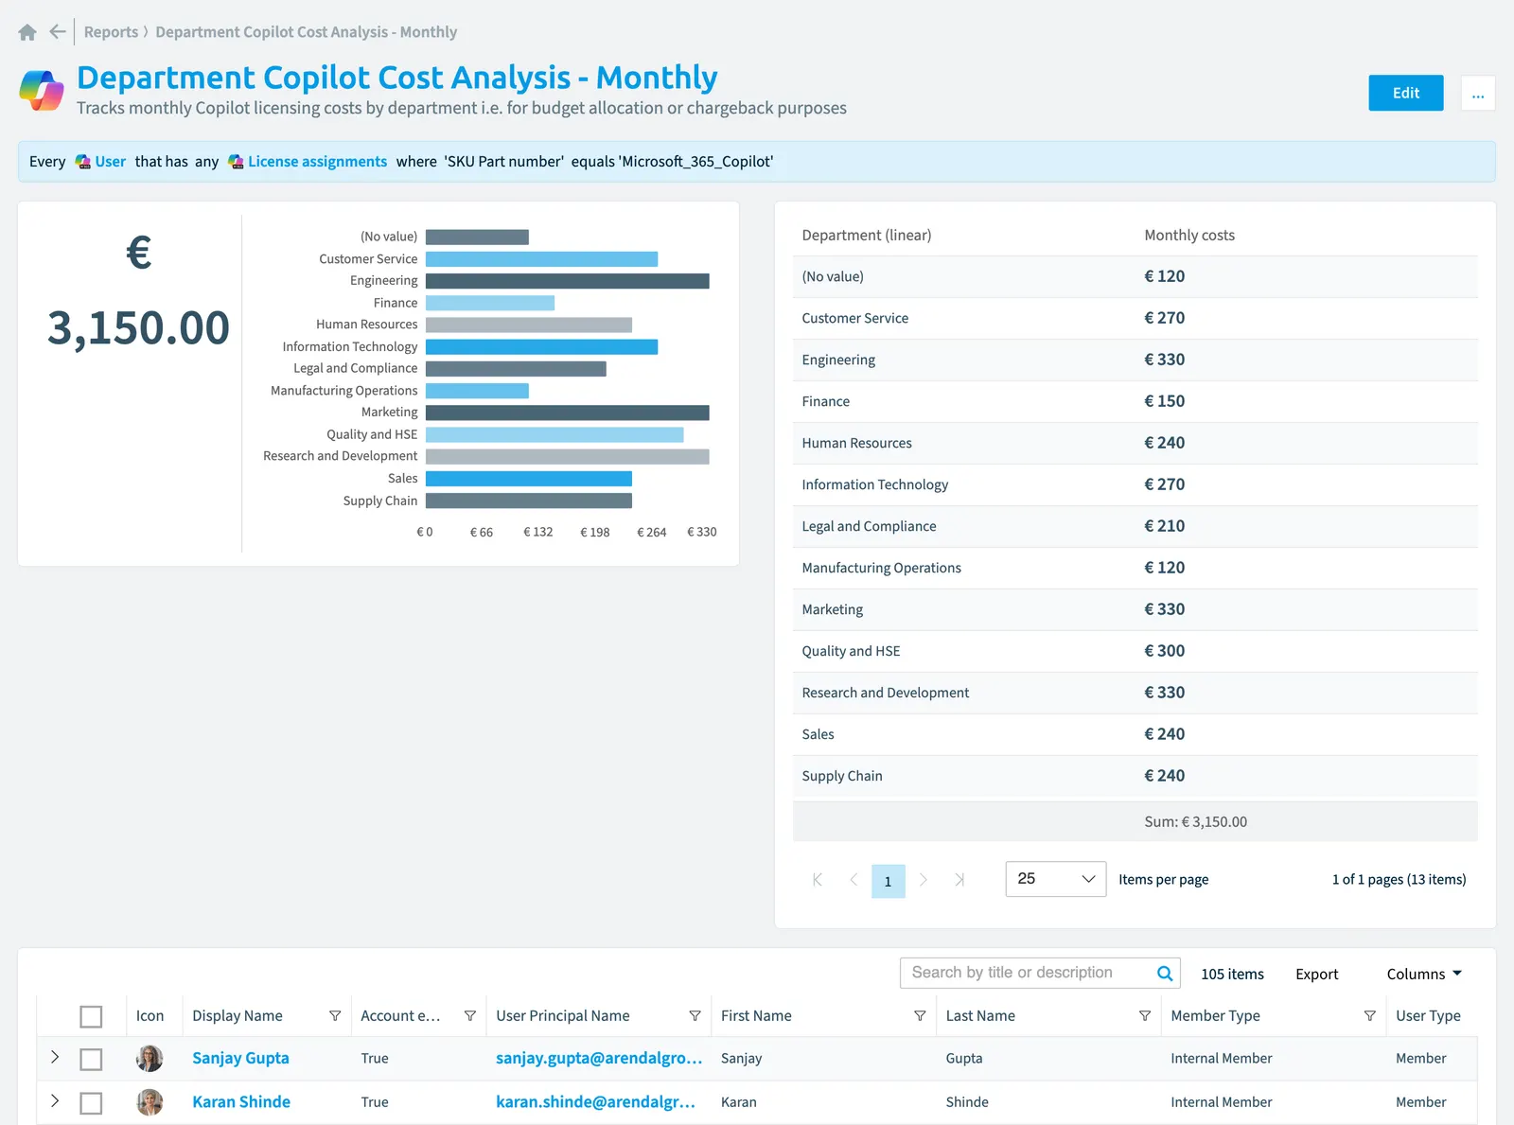This screenshot has height=1125, width=1514.
Task: Open the more options ellipsis menu
Action: click(1478, 93)
